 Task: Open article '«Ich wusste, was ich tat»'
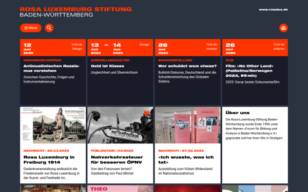(186, 160)
